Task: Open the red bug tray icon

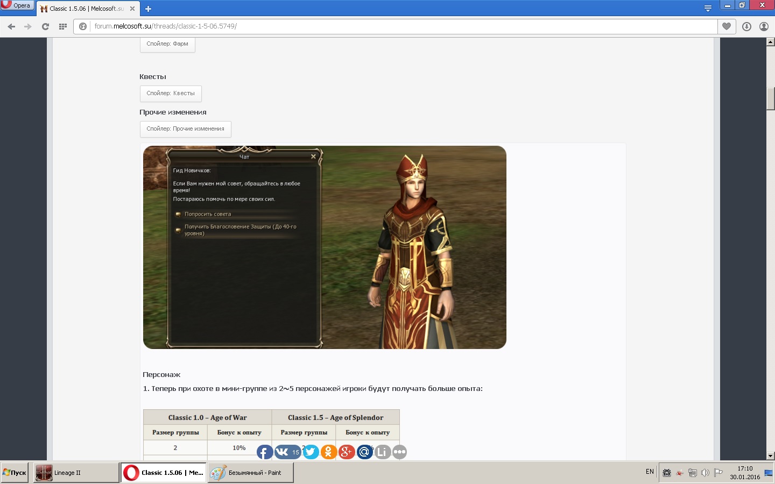Action: tap(680, 473)
